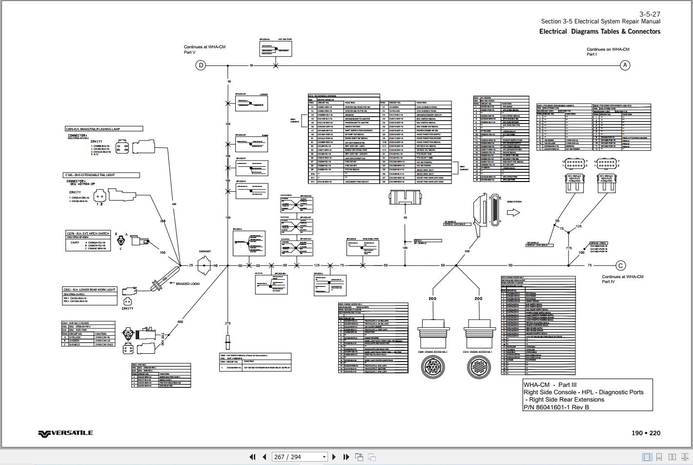This screenshot has width=693, height=465.
Task: Click the previous view navigation icon
Action: coord(359,457)
